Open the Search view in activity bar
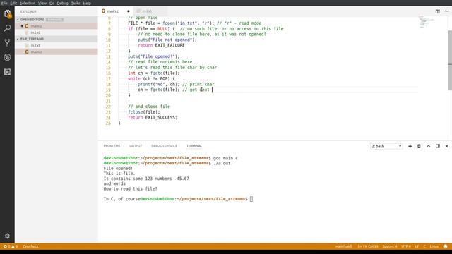 (x=7, y=28)
